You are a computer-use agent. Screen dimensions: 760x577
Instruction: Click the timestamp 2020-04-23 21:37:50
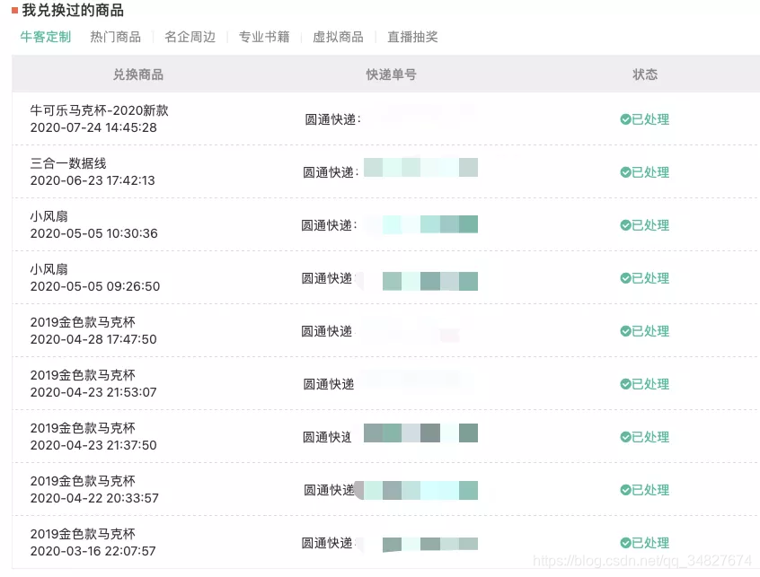[x=93, y=445]
